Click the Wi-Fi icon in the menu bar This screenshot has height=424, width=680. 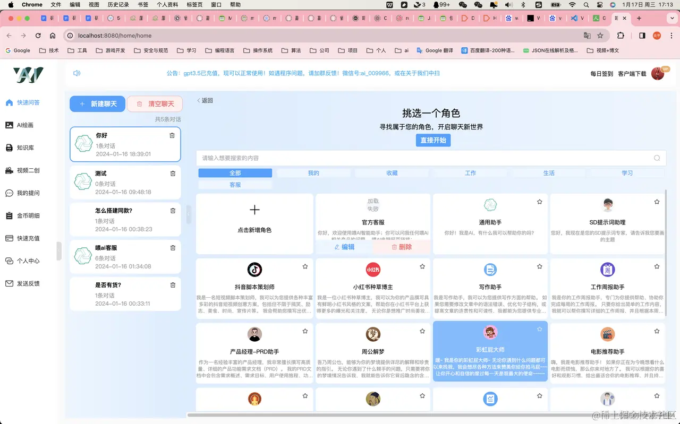pyautogui.click(x=572, y=5)
